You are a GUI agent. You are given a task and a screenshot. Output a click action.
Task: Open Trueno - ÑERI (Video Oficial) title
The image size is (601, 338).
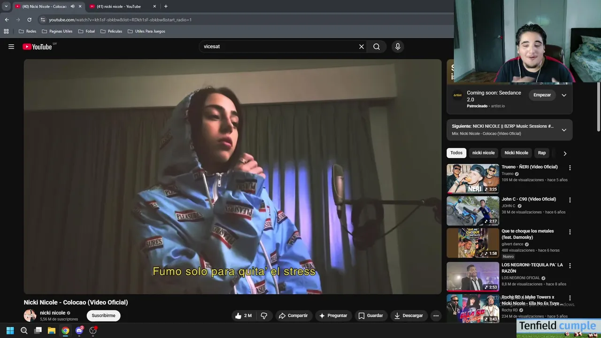point(530,167)
